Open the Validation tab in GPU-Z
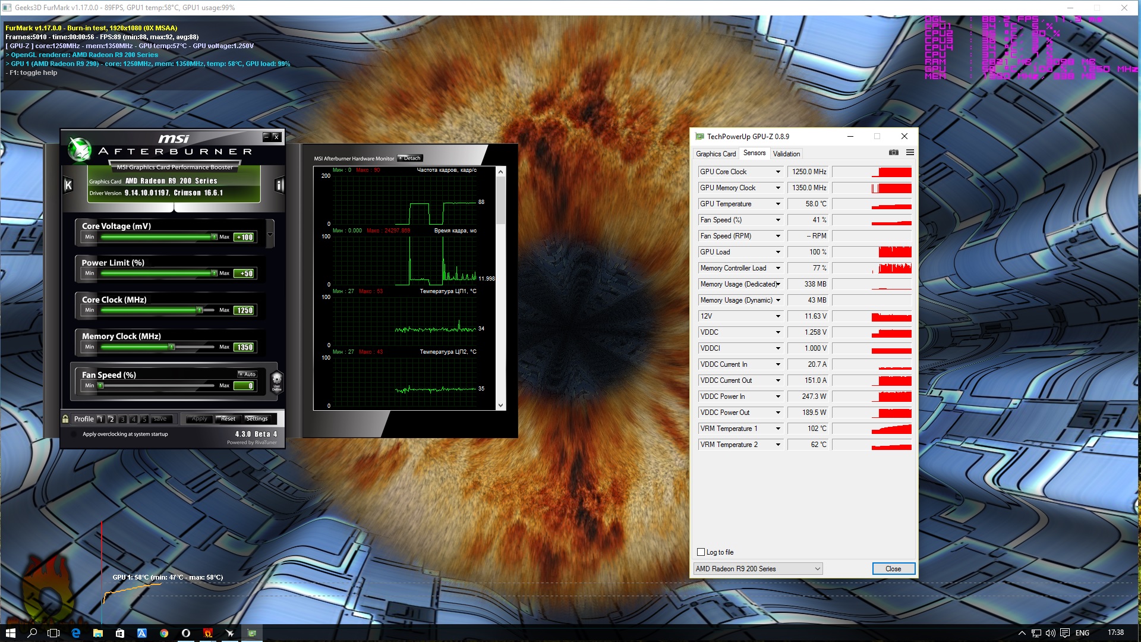This screenshot has width=1141, height=642. pyautogui.click(x=786, y=154)
